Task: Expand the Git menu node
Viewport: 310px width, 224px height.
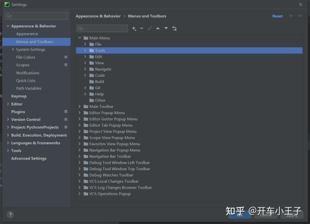Action: [85, 87]
